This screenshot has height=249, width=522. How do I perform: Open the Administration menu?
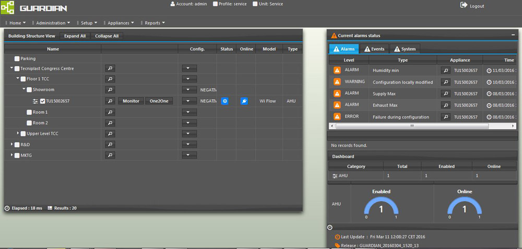click(53, 23)
